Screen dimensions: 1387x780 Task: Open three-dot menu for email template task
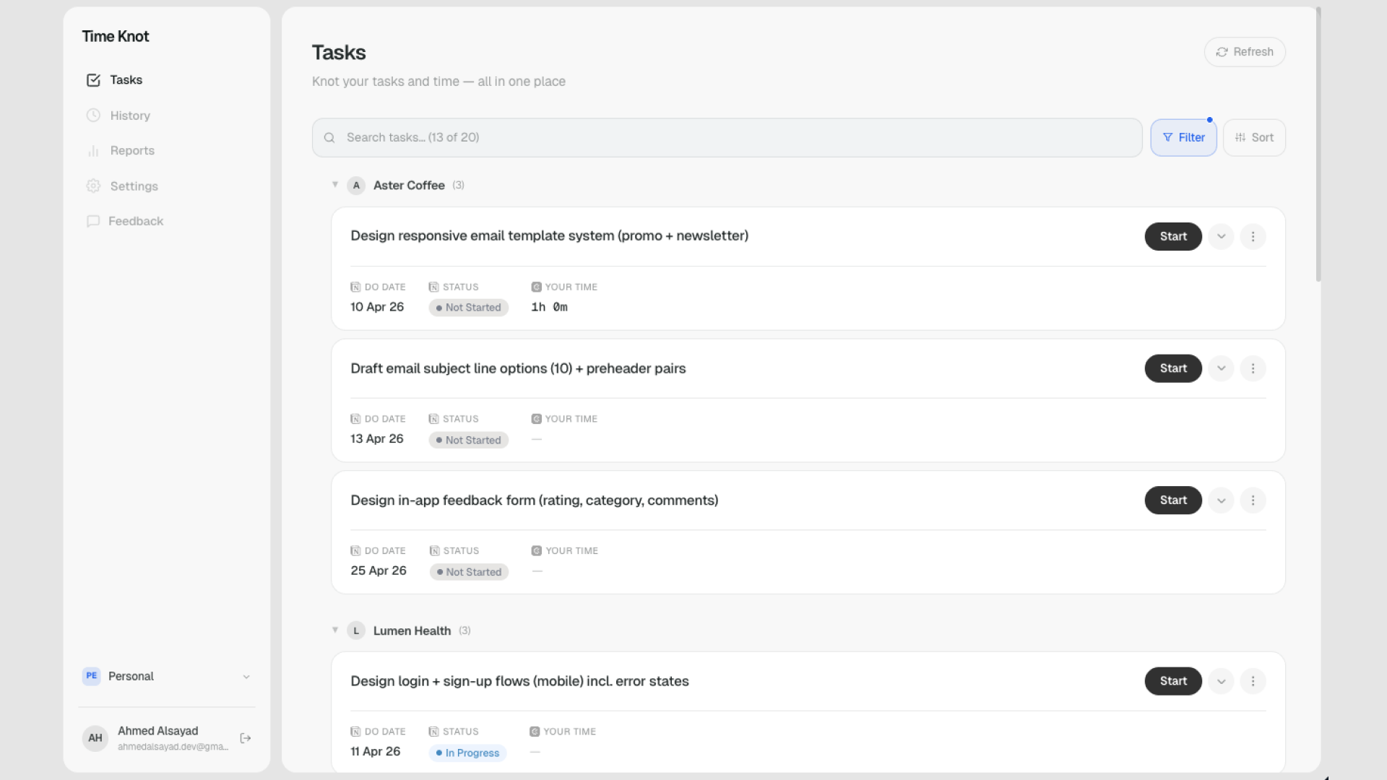[1253, 236]
